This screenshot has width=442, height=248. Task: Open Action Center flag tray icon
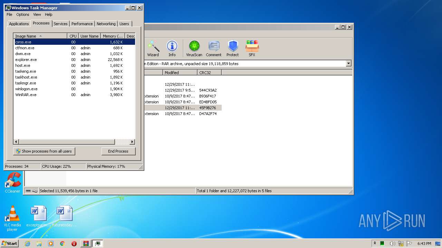click(x=409, y=244)
